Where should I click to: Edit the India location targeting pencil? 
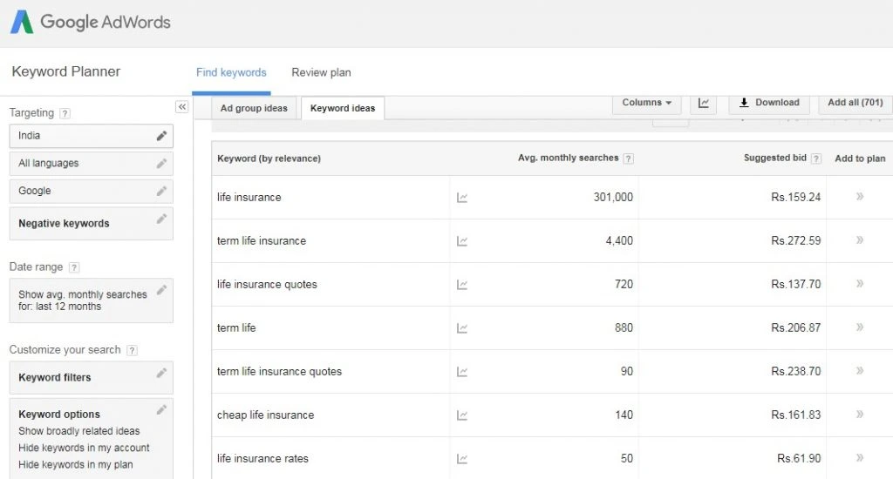tap(161, 136)
